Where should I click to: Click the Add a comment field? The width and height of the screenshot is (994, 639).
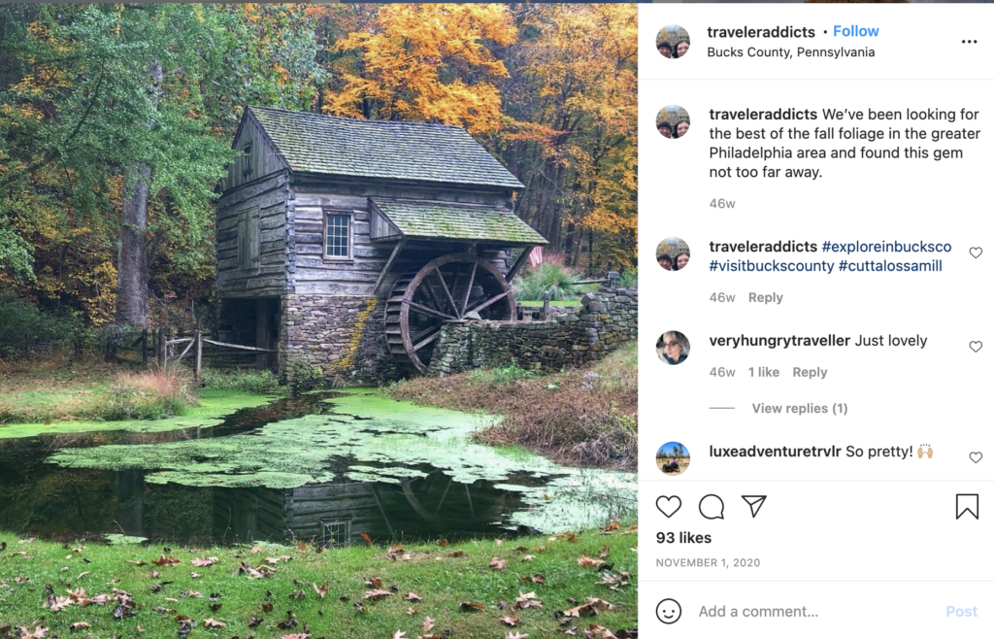(x=815, y=611)
